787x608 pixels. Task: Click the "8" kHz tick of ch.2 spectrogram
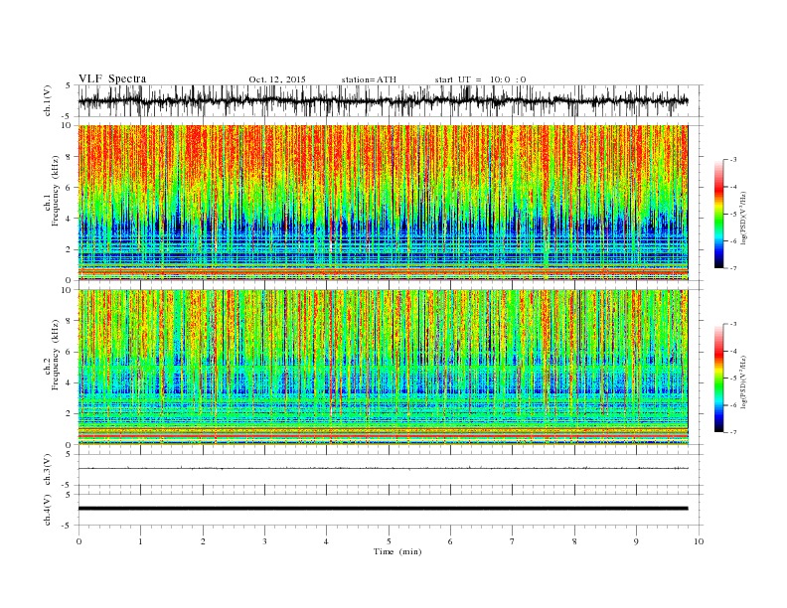(x=69, y=321)
